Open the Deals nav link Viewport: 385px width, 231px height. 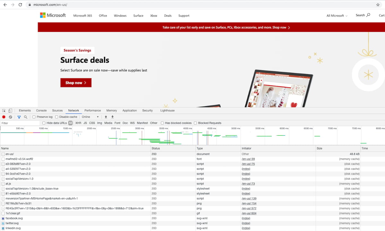tap(168, 15)
